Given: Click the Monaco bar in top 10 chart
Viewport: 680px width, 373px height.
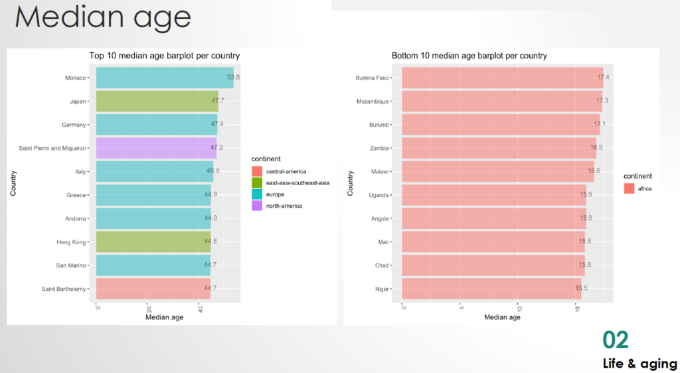Looking at the screenshot, I should [164, 78].
